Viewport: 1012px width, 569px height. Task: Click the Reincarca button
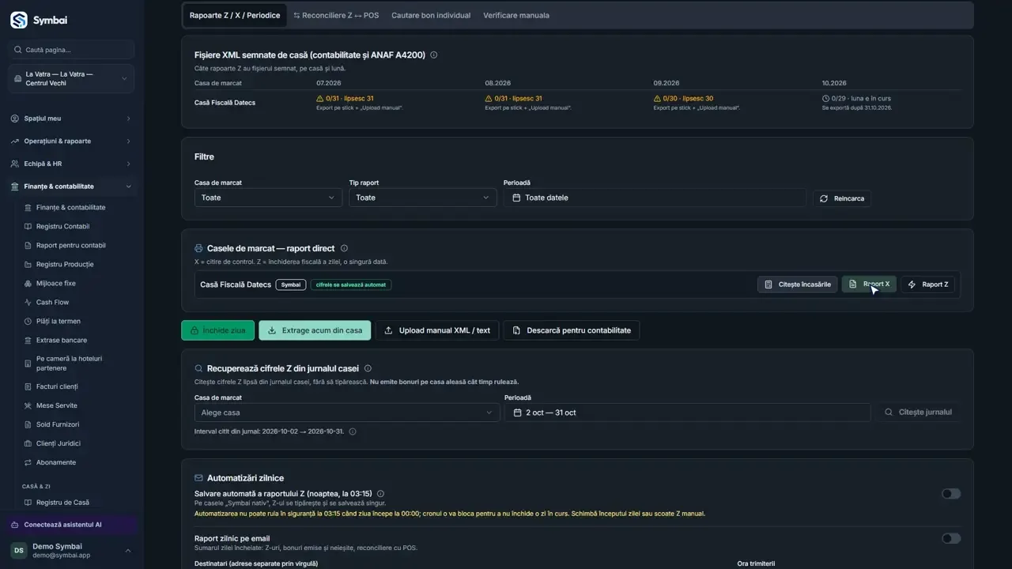click(x=842, y=198)
